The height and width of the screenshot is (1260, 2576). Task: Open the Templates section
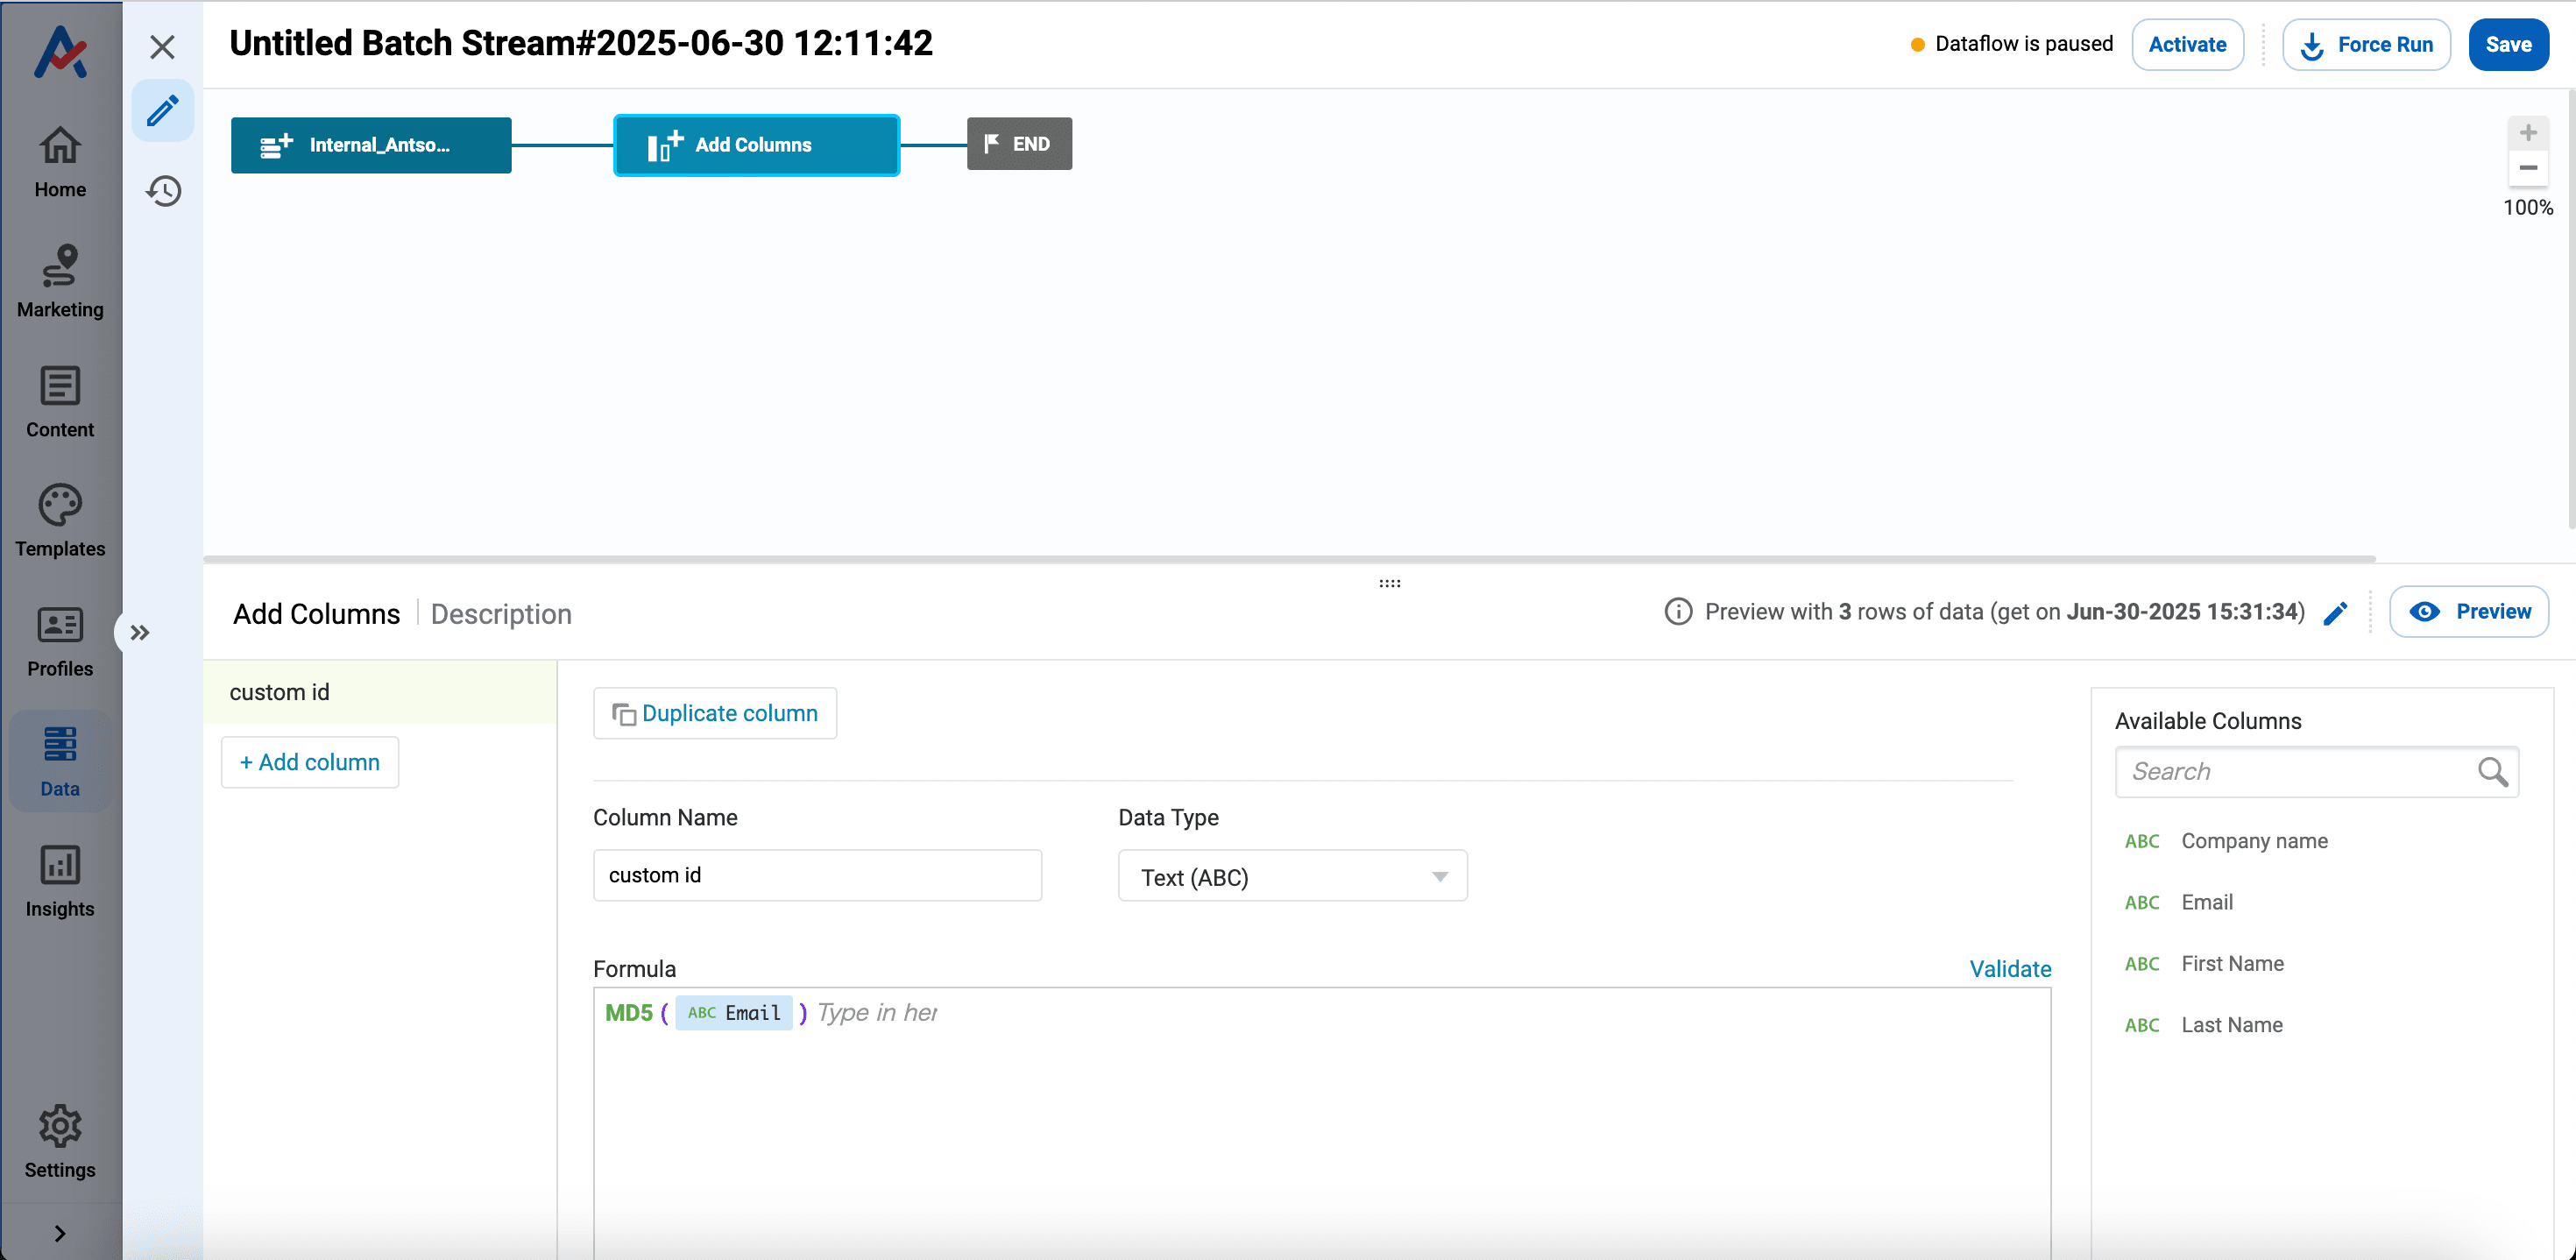[59, 521]
